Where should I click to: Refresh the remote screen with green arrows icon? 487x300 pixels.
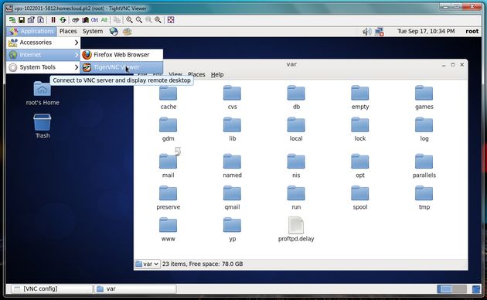tap(63, 20)
